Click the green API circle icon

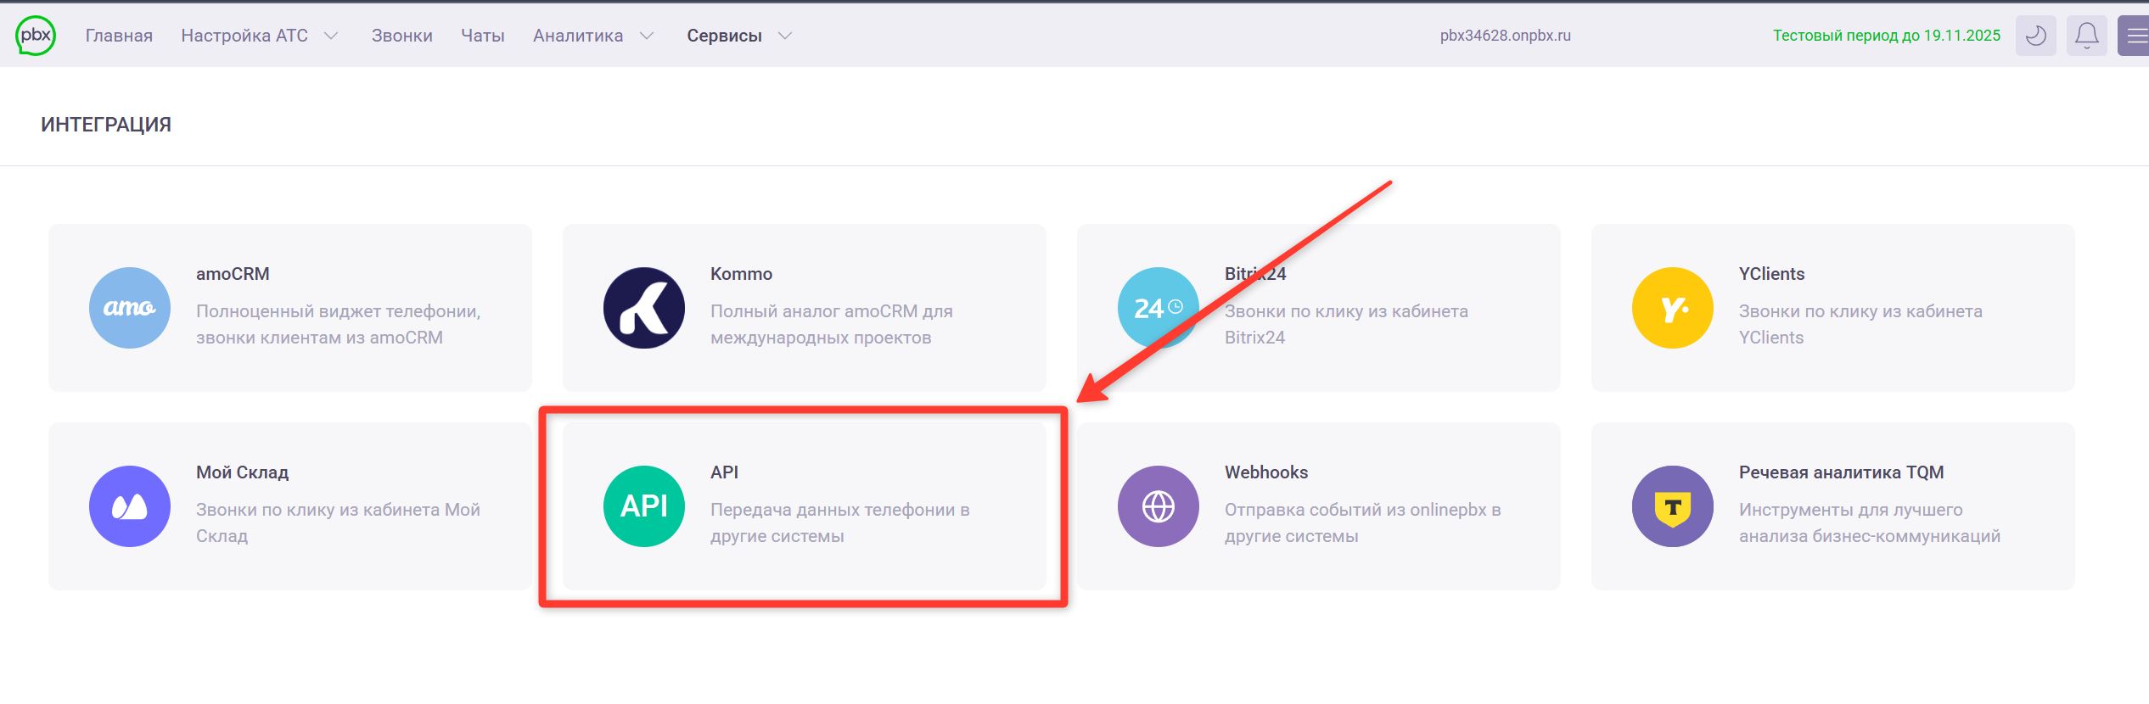point(644,506)
